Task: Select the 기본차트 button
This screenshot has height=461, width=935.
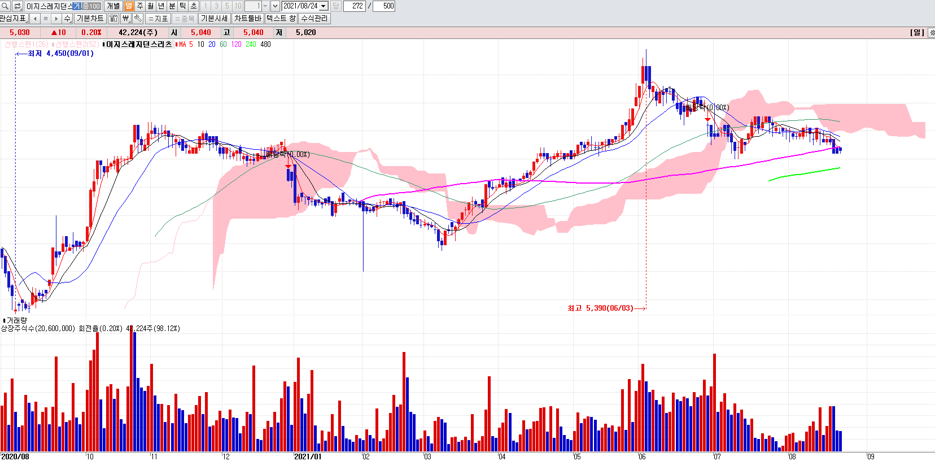Action: click(90, 18)
